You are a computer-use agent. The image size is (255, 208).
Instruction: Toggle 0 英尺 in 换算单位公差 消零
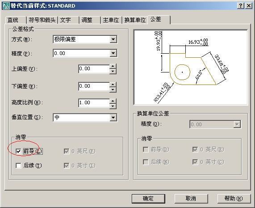[195, 149]
